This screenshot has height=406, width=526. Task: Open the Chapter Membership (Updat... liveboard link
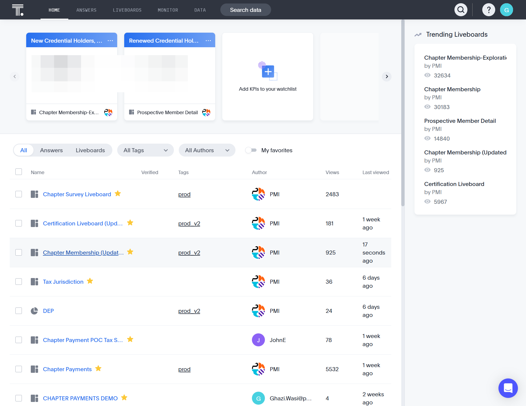click(x=83, y=253)
